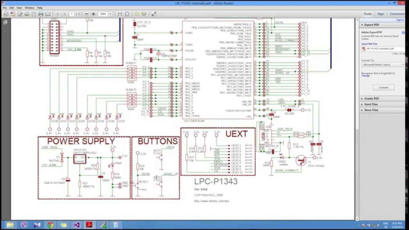
Task: Open File Explorer from taskbar
Action: pyautogui.click(x=10, y=225)
